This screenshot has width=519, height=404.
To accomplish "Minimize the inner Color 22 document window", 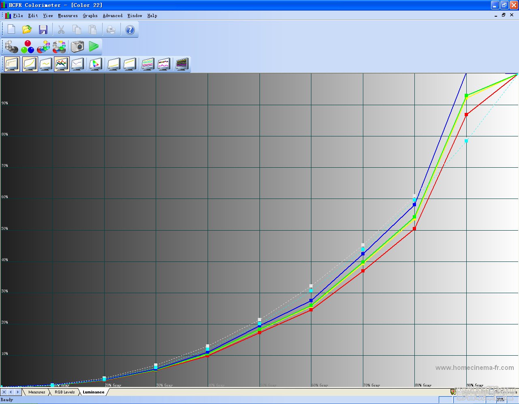I will point(496,15).
